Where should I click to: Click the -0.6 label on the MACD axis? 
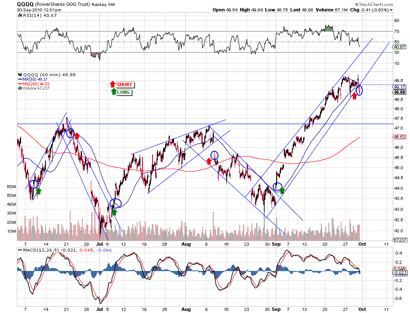pos(398,298)
